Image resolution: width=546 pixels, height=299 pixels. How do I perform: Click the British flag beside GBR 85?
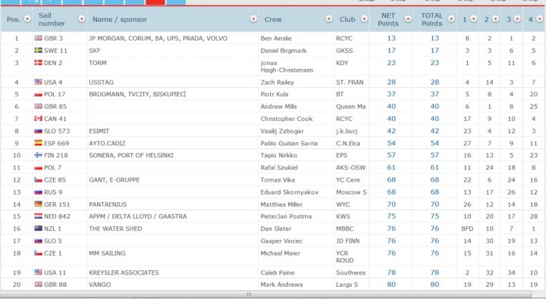coord(39,106)
